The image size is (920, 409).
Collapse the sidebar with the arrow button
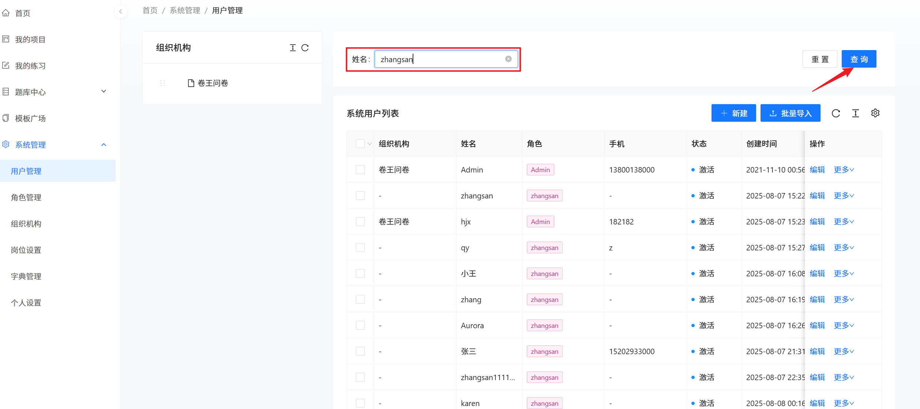(x=121, y=12)
